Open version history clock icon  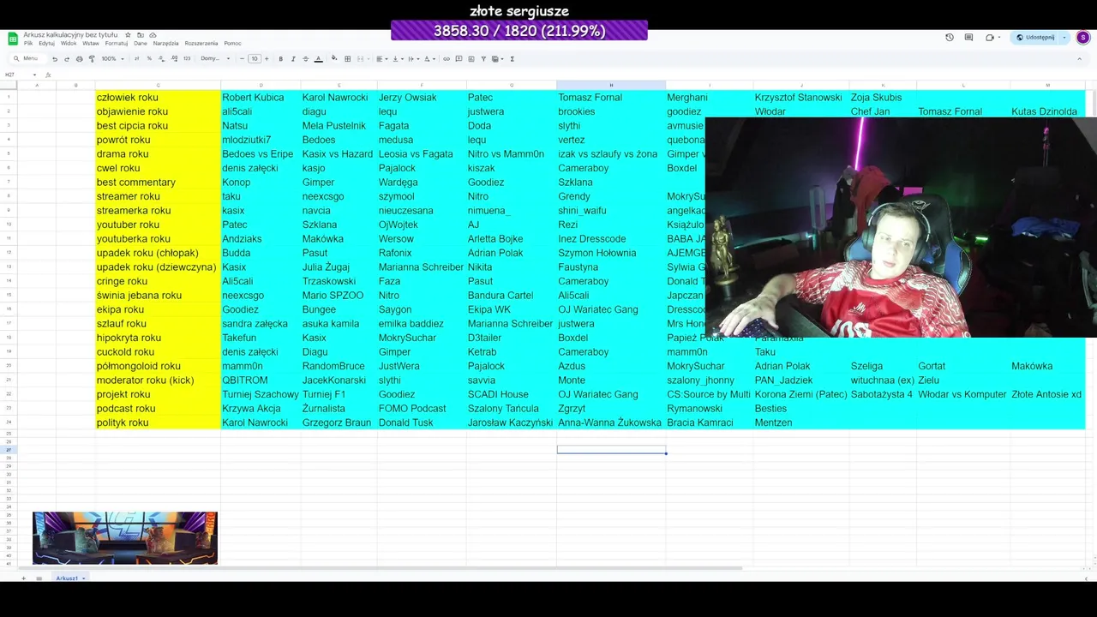tap(950, 38)
